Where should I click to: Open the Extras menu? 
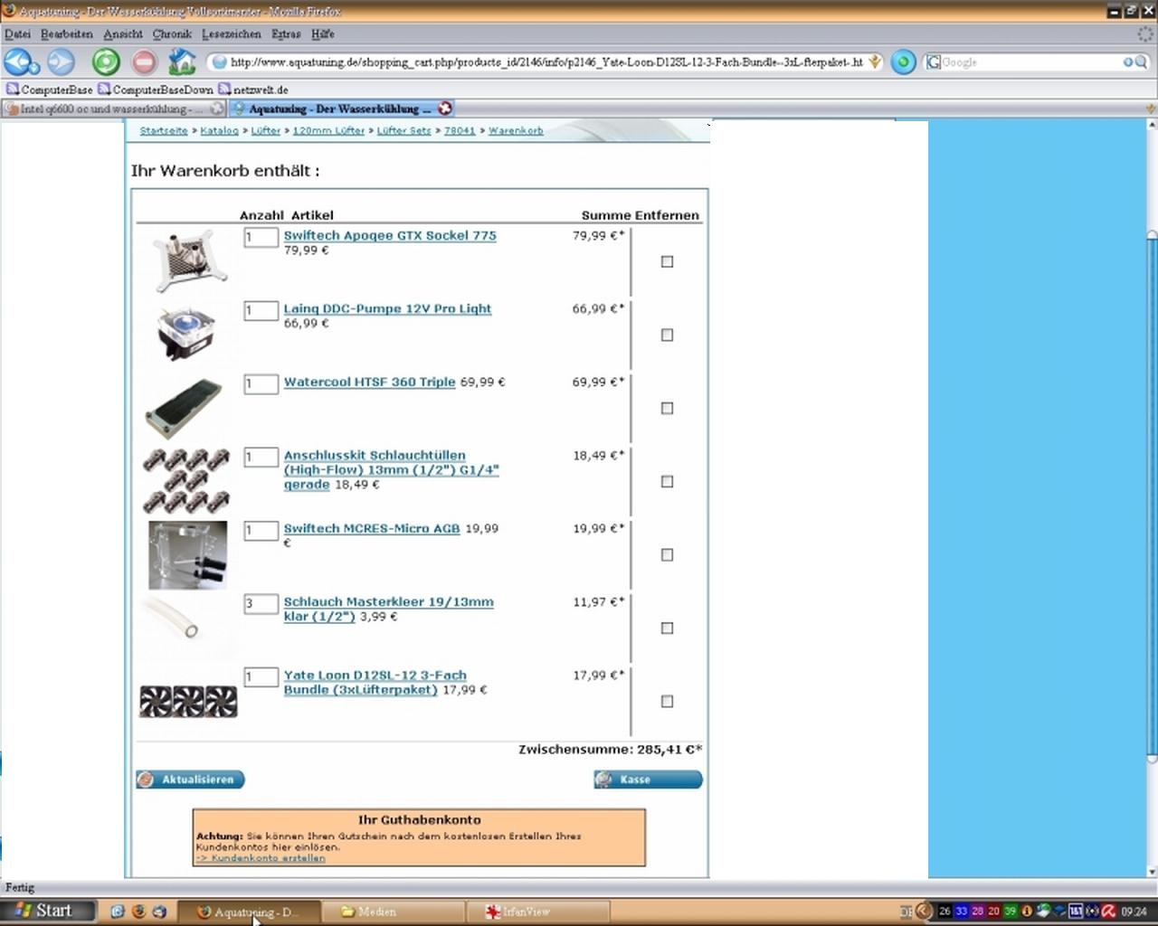coord(286,33)
